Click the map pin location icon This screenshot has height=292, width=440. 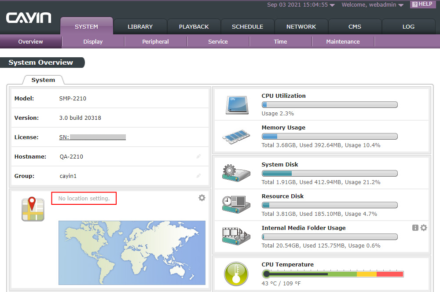[33, 209]
